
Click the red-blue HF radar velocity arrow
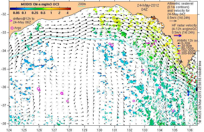[x=177, y=35]
